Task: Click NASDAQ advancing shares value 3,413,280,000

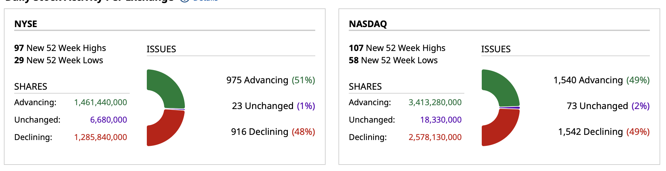Action: (435, 103)
